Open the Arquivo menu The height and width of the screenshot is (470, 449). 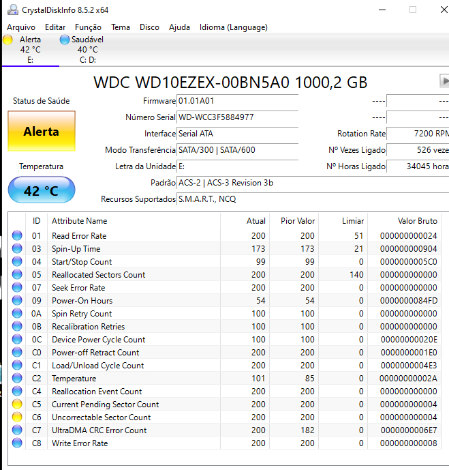tap(21, 27)
